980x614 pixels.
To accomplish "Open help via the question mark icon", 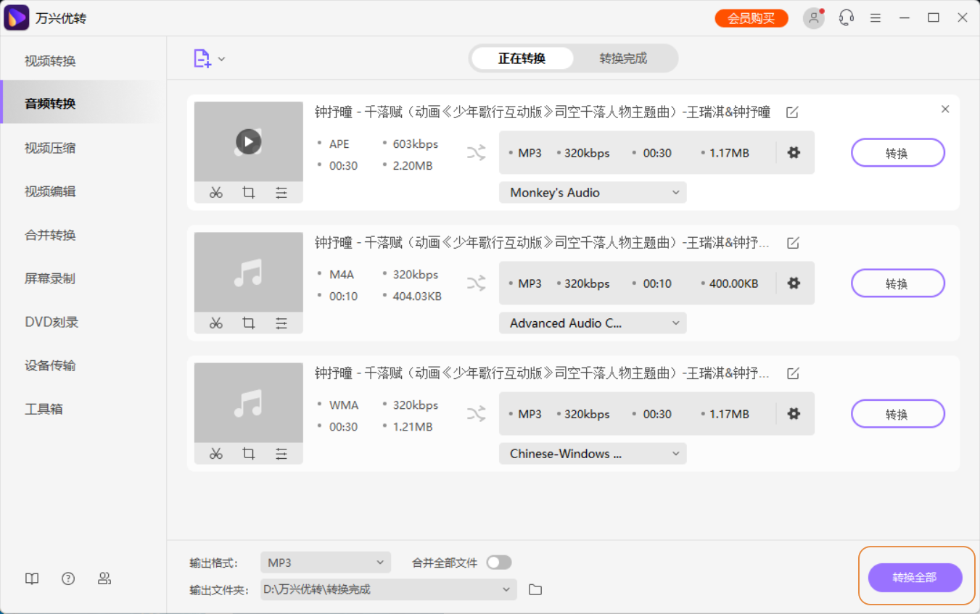I will click(68, 578).
